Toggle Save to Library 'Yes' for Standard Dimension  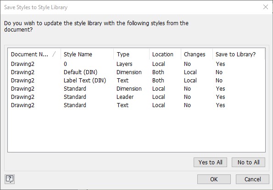pyautogui.click(x=220, y=88)
